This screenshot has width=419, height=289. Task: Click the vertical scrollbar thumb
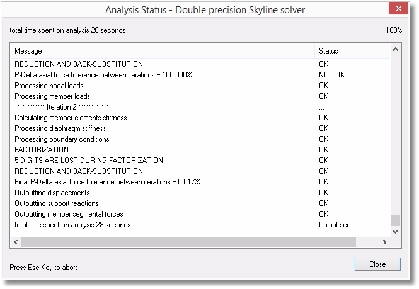point(395,220)
